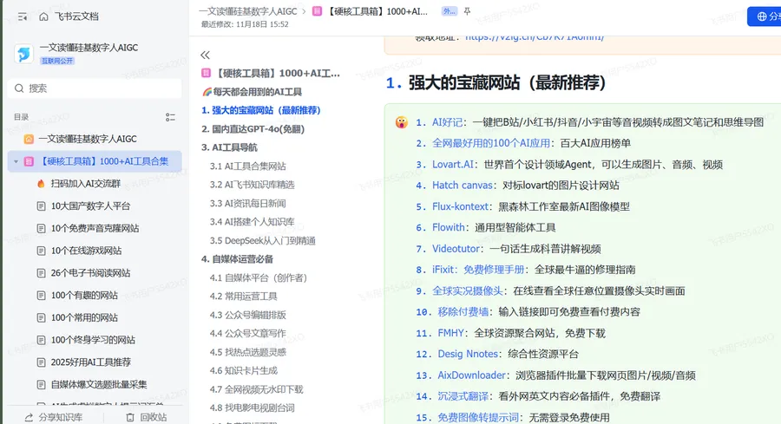Go to 一文读懂硅基数字人AIGC breadcrumb

[247, 11]
